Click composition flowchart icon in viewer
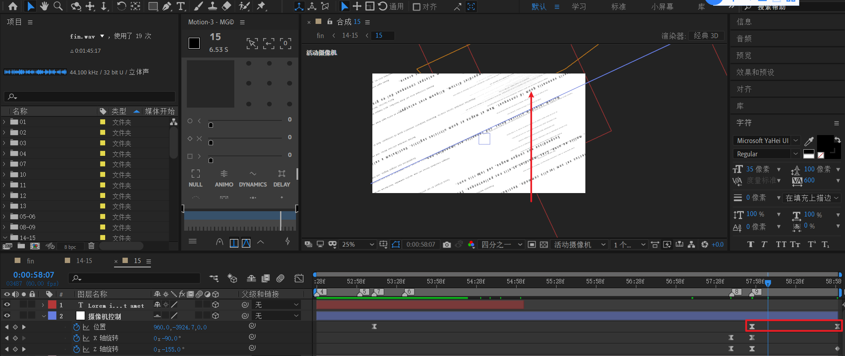845x356 pixels. [691, 244]
